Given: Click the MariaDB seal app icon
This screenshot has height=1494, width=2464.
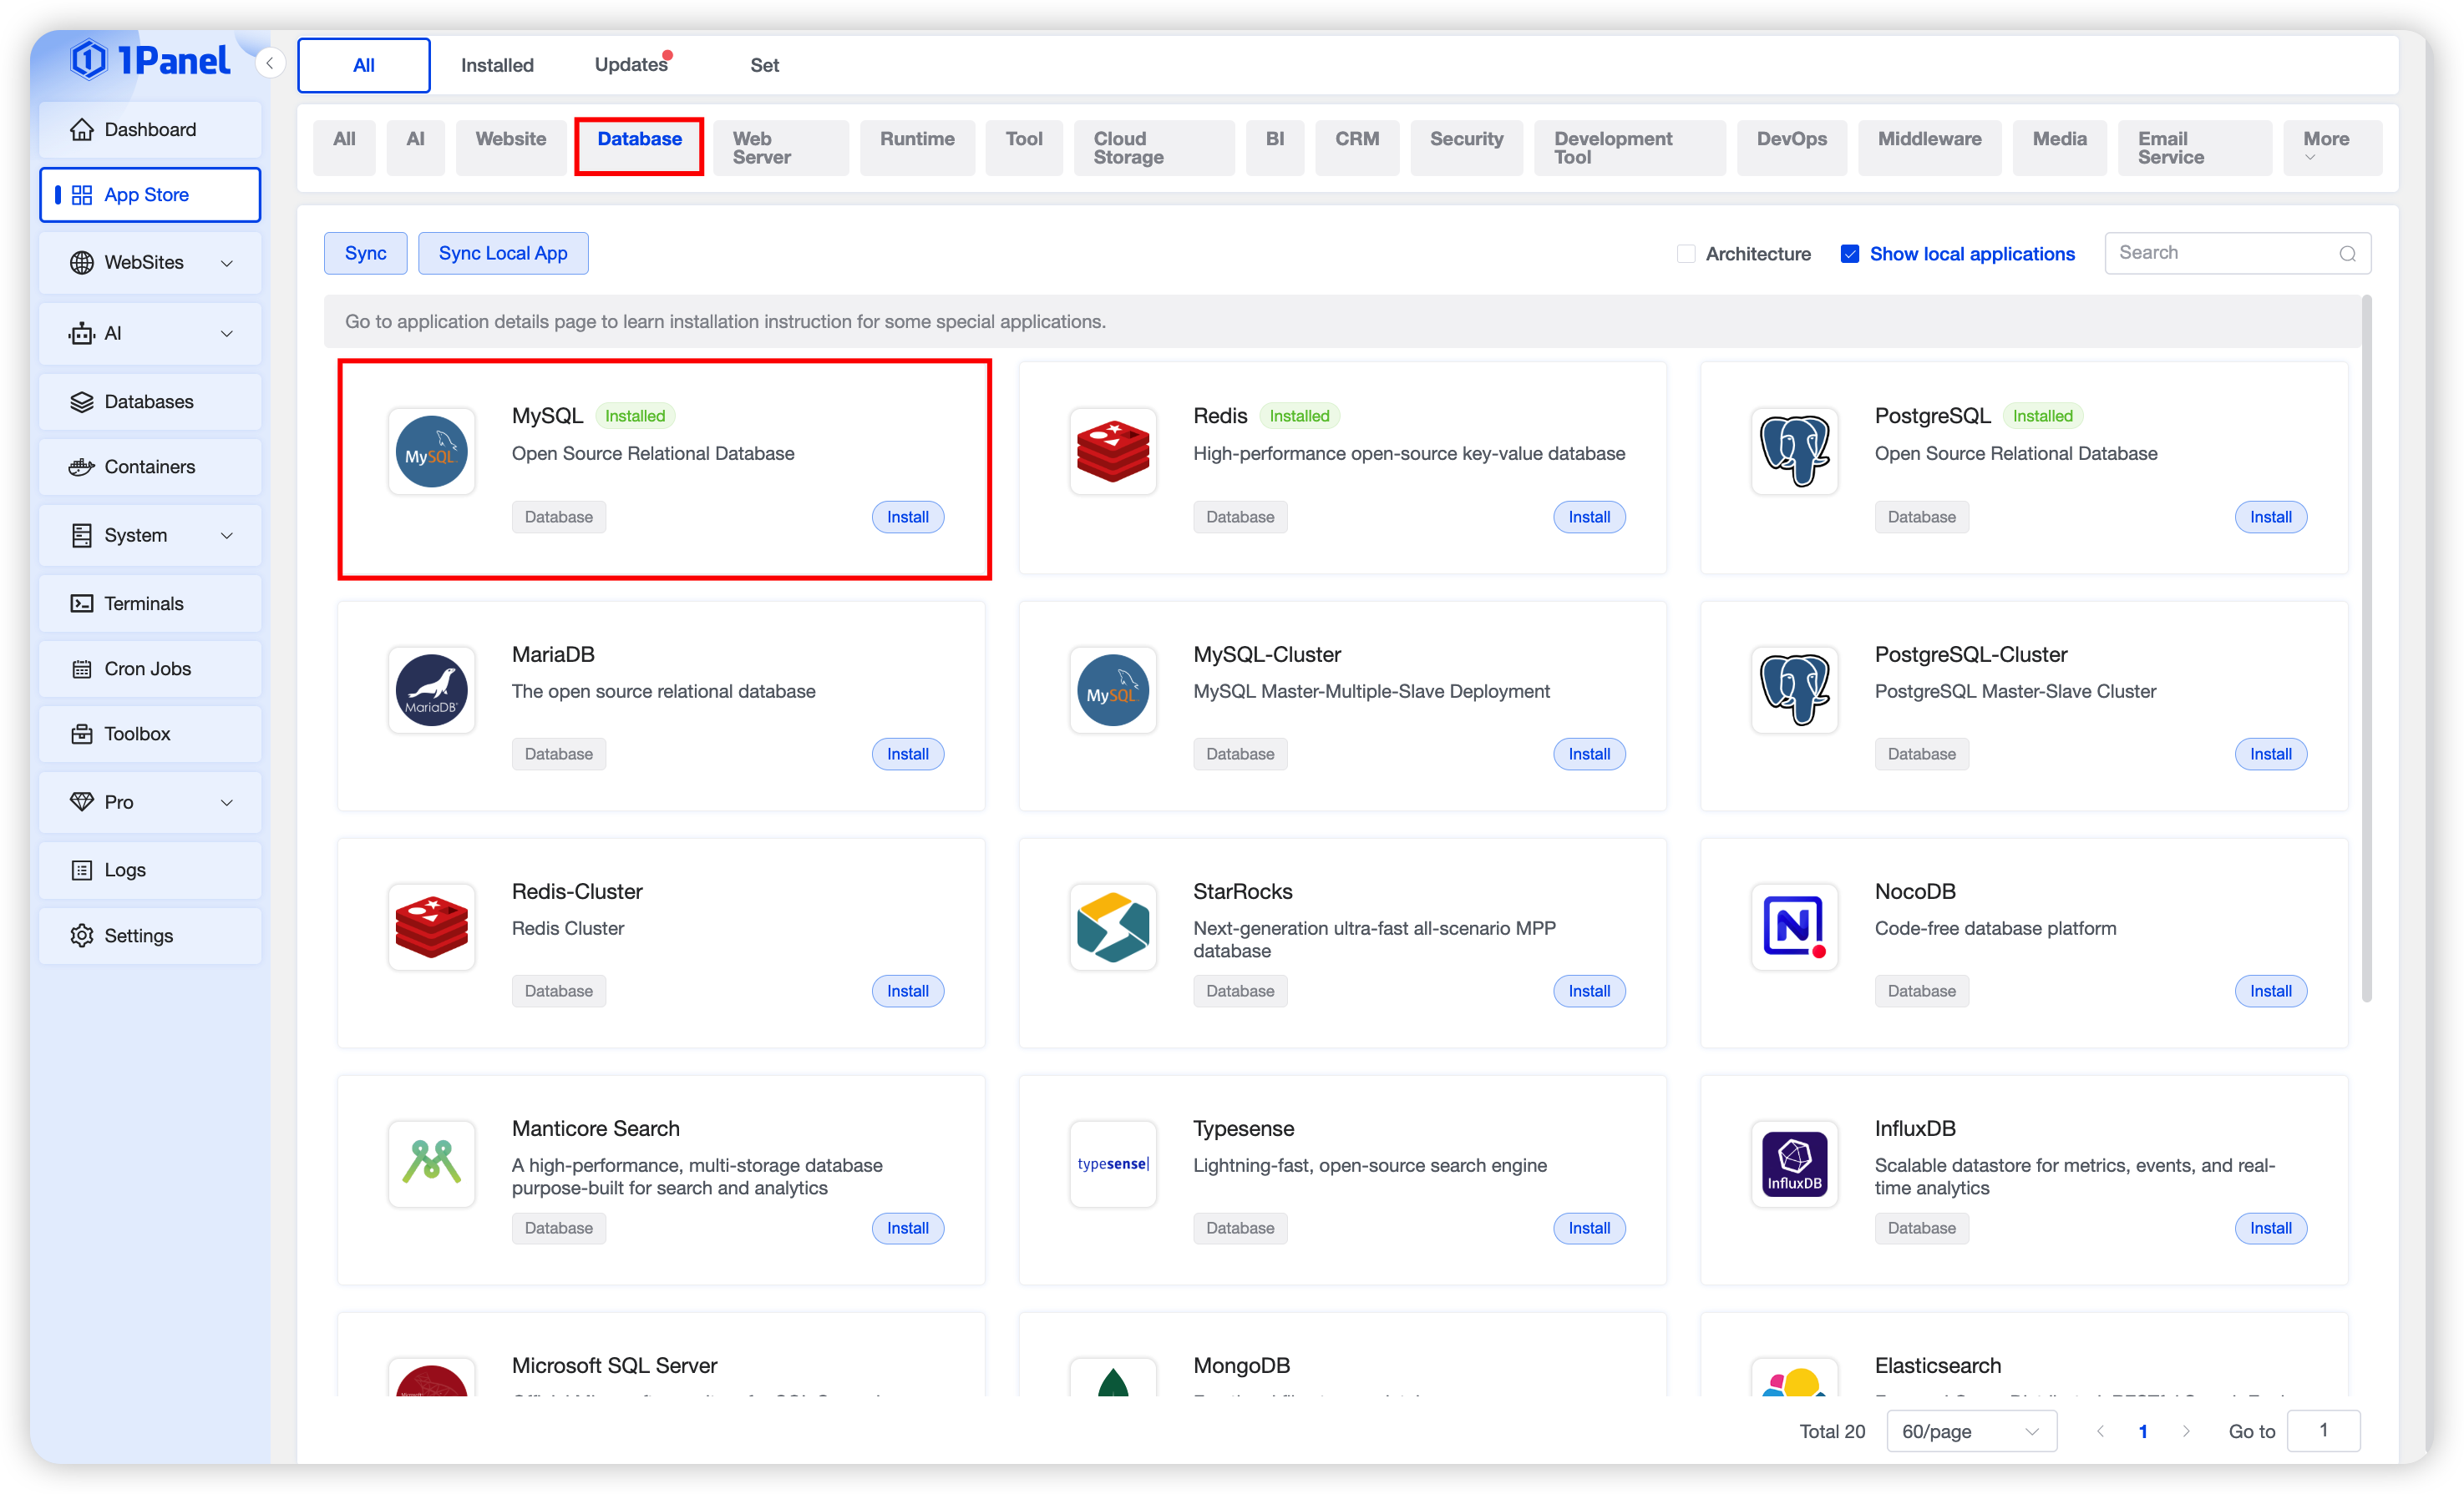Looking at the screenshot, I should pos(431,689).
